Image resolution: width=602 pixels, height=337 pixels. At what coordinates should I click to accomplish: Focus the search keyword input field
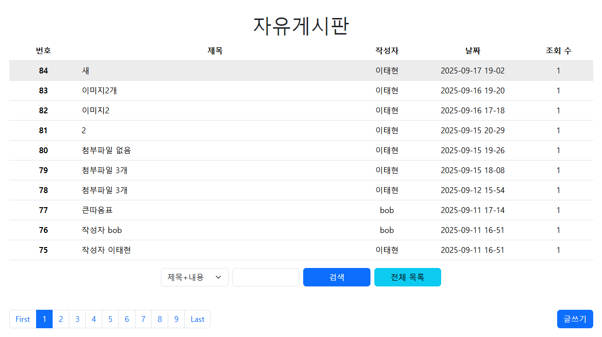coord(266,277)
